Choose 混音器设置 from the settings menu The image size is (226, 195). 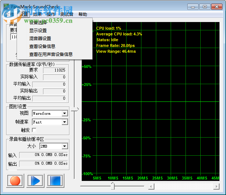[55, 38]
